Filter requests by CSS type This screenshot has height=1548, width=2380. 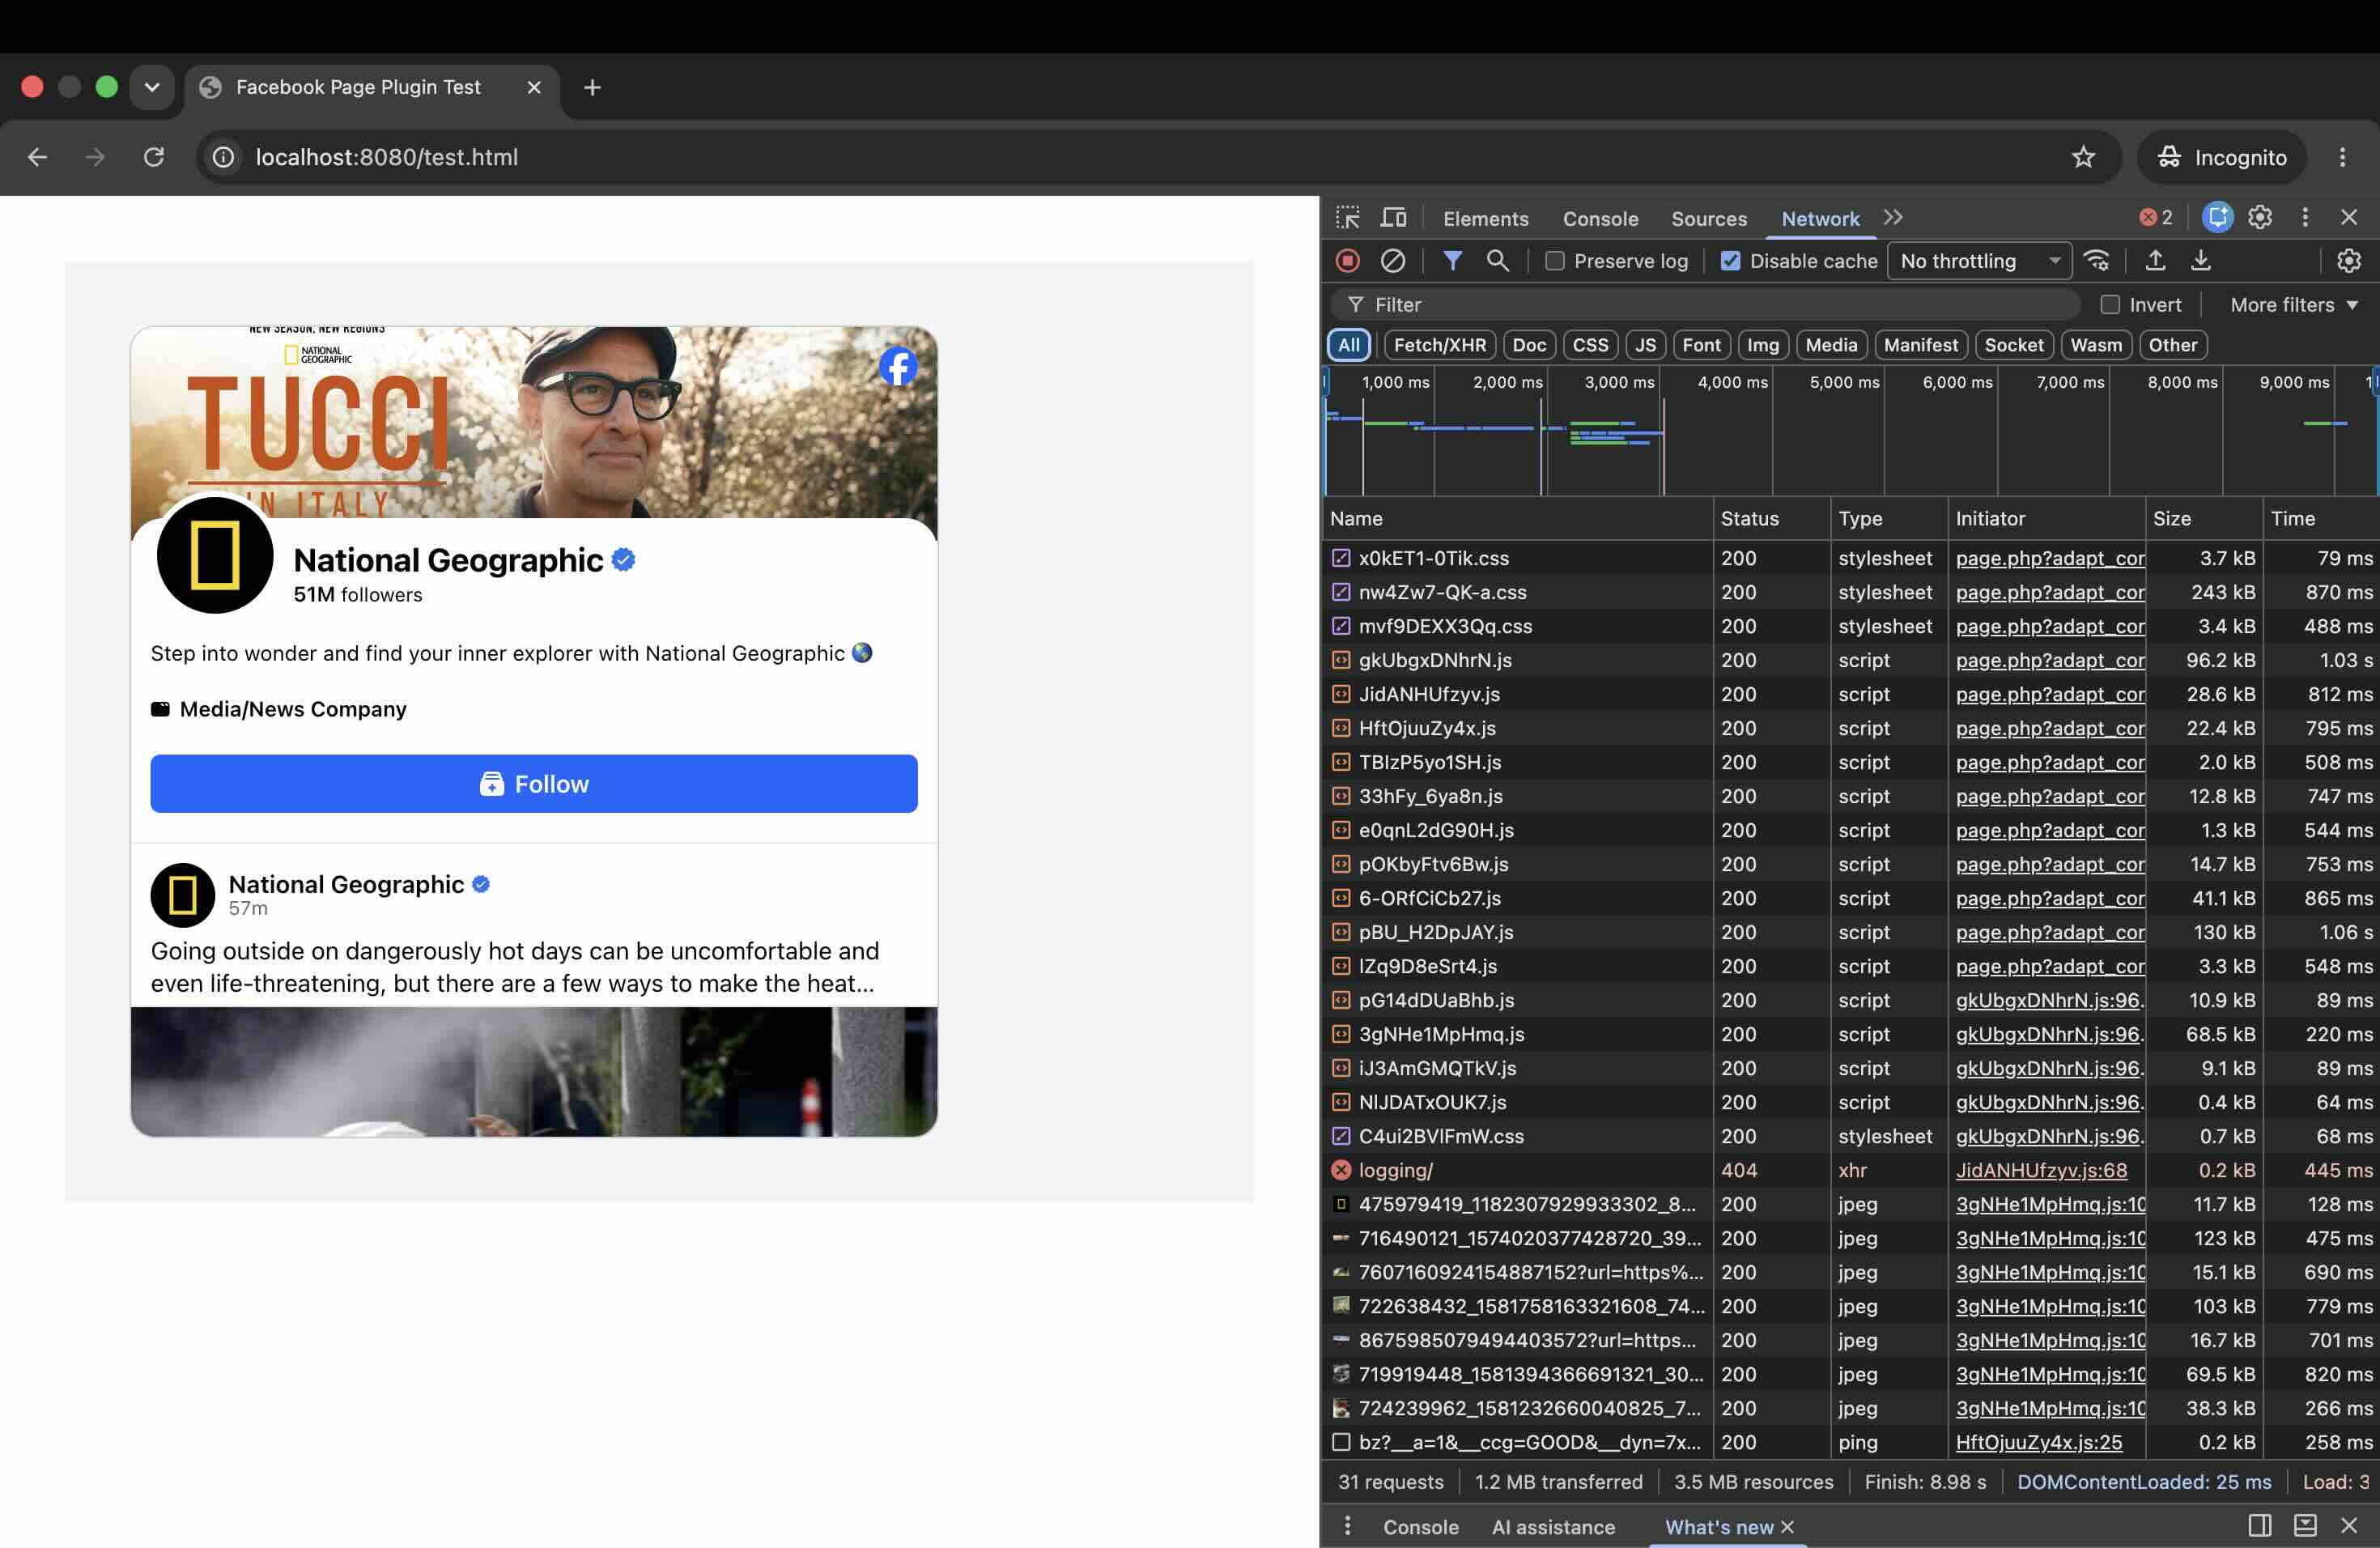point(1590,345)
